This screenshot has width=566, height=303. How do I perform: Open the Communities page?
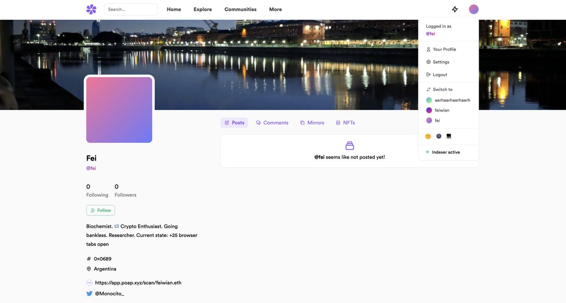coord(241,9)
